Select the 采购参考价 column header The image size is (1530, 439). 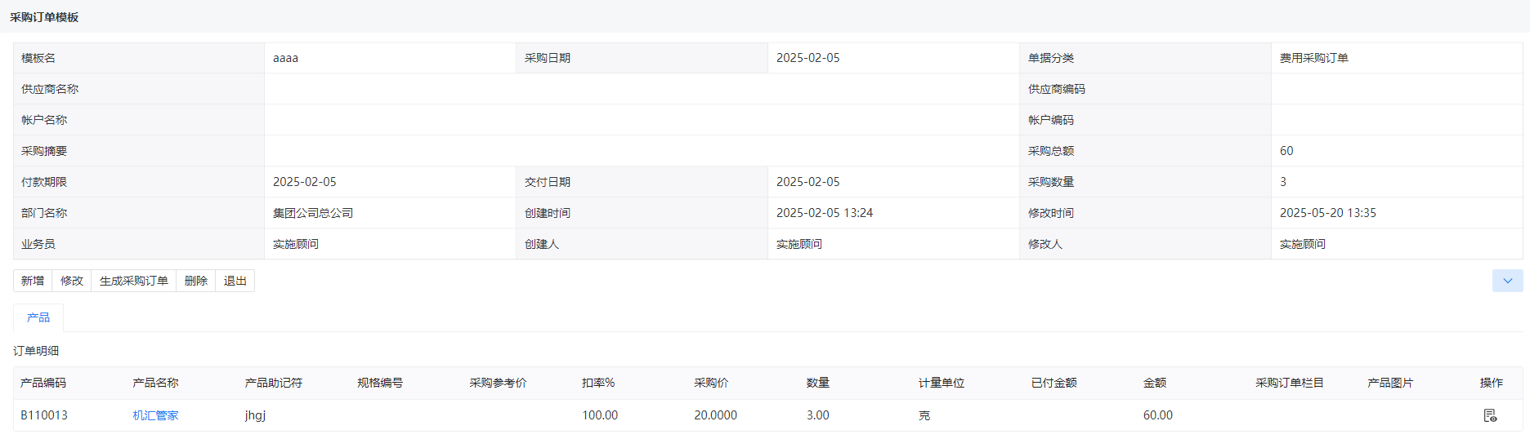(499, 383)
